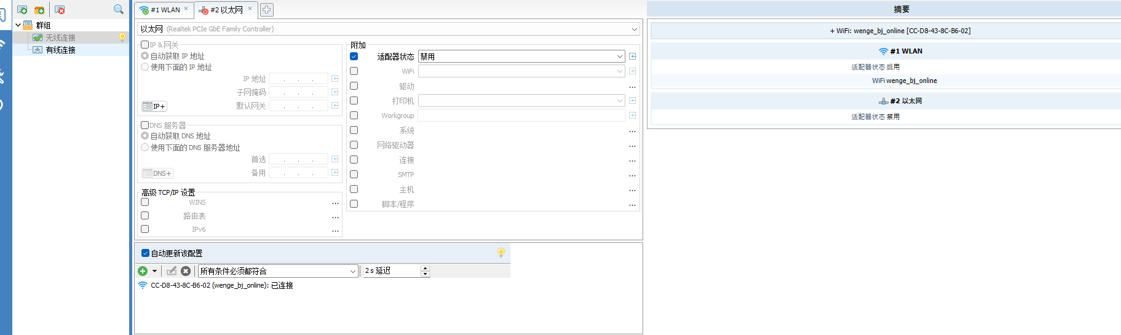Tick the 路由表 checkbox
The width and height of the screenshot is (1121, 335).
click(145, 215)
